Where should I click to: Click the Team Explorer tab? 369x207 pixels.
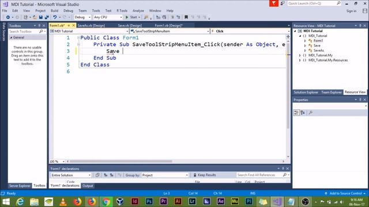pyautogui.click(x=332, y=92)
